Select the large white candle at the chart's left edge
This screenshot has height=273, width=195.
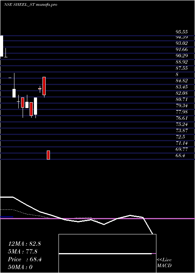point(2,46)
